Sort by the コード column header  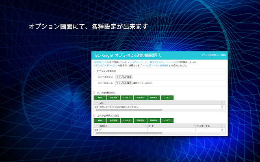click(171, 126)
